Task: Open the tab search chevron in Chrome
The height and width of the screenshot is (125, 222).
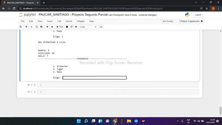Action: click(196, 2)
